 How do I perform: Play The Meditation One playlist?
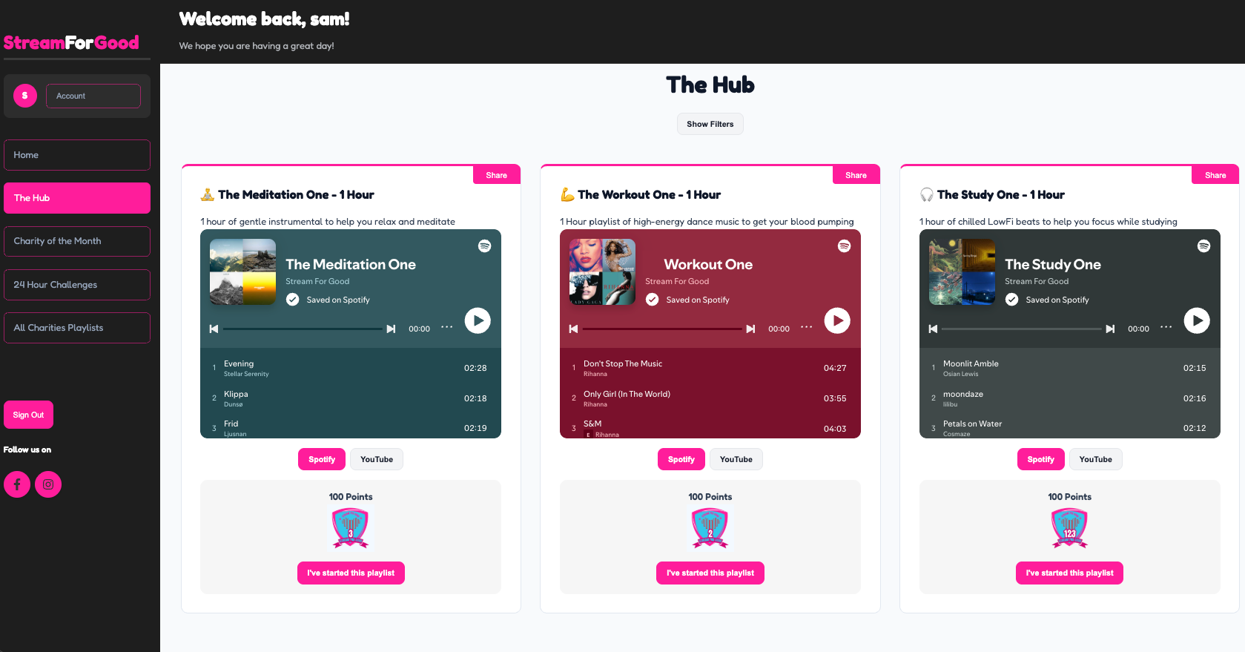tap(478, 320)
